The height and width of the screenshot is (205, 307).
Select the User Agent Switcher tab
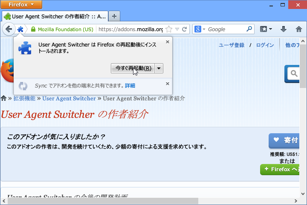[55, 16]
